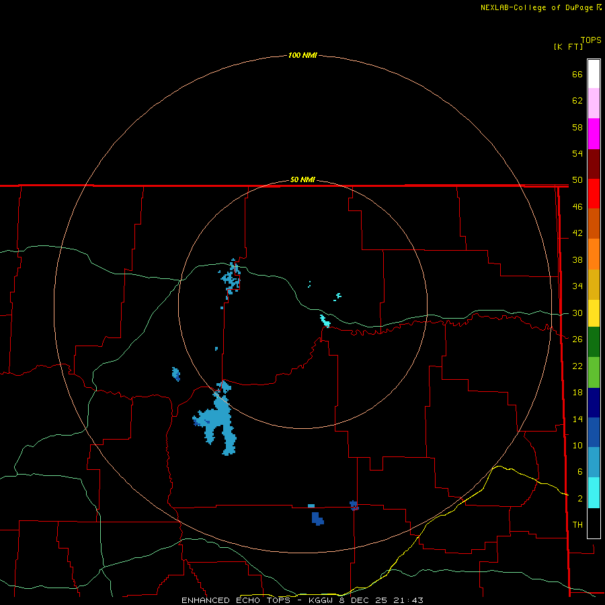Click the magenta legend swatch
The image size is (605, 605).
point(594,134)
